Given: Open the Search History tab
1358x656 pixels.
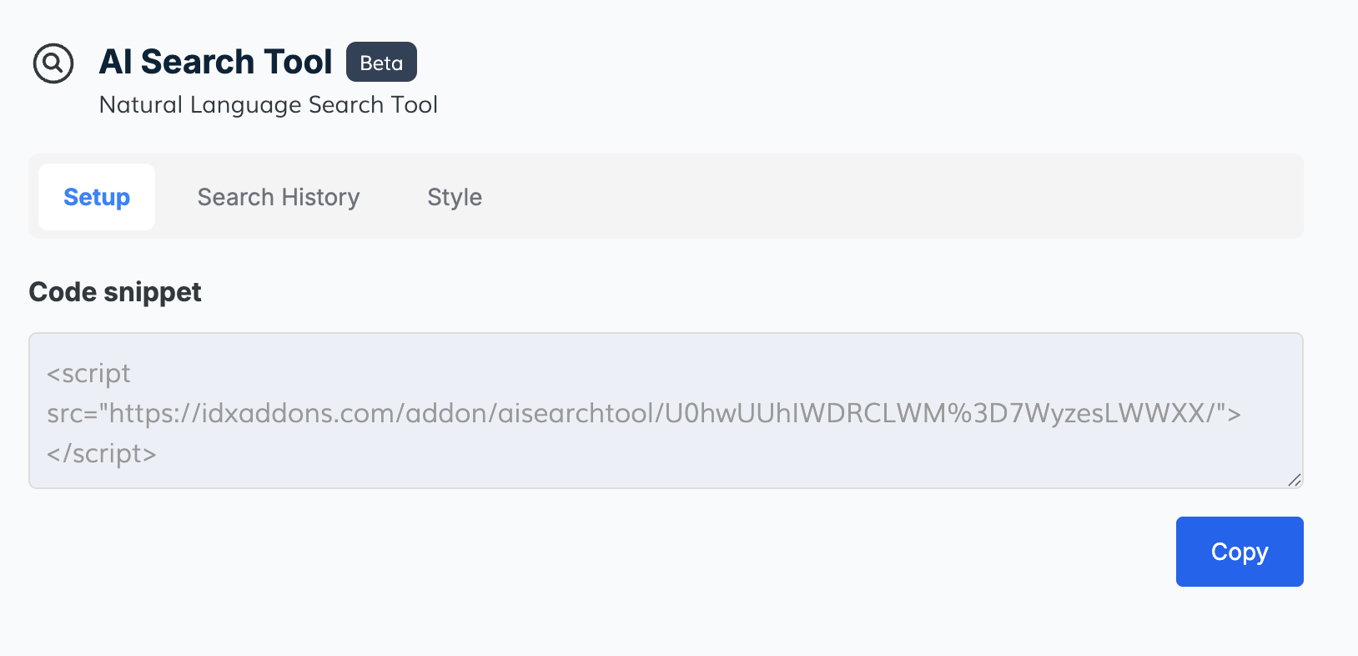Looking at the screenshot, I should tap(279, 197).
